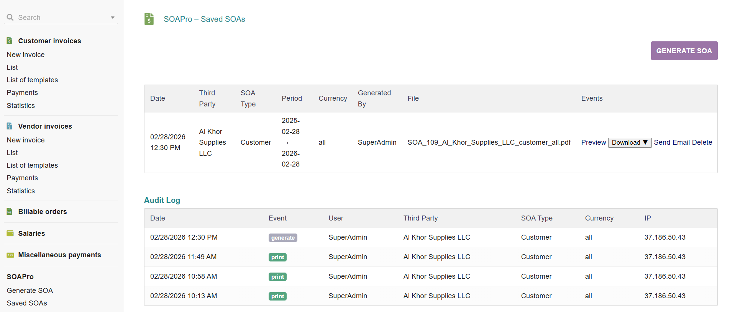
Task: Click the search magnifier icon
Action: [10, 17]
